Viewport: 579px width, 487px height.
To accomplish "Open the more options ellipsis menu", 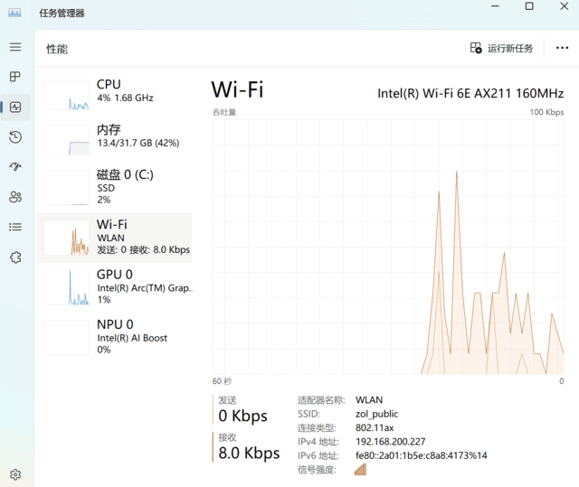I will click(x=562, y=48).
